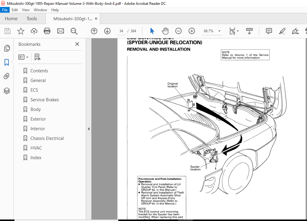Click the Bookmarks panel title

pyautogui.click(x=29, y=44)
